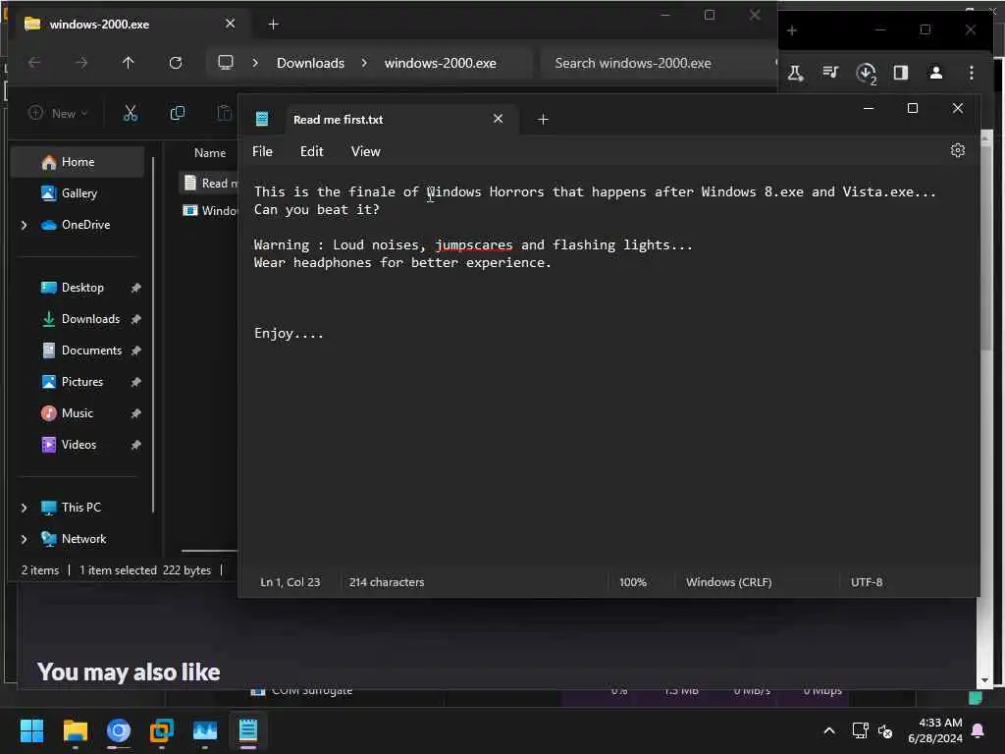Expand the This PC tree node
The height and width of the screenshot is (754, 1005).
tap(25, 508)
